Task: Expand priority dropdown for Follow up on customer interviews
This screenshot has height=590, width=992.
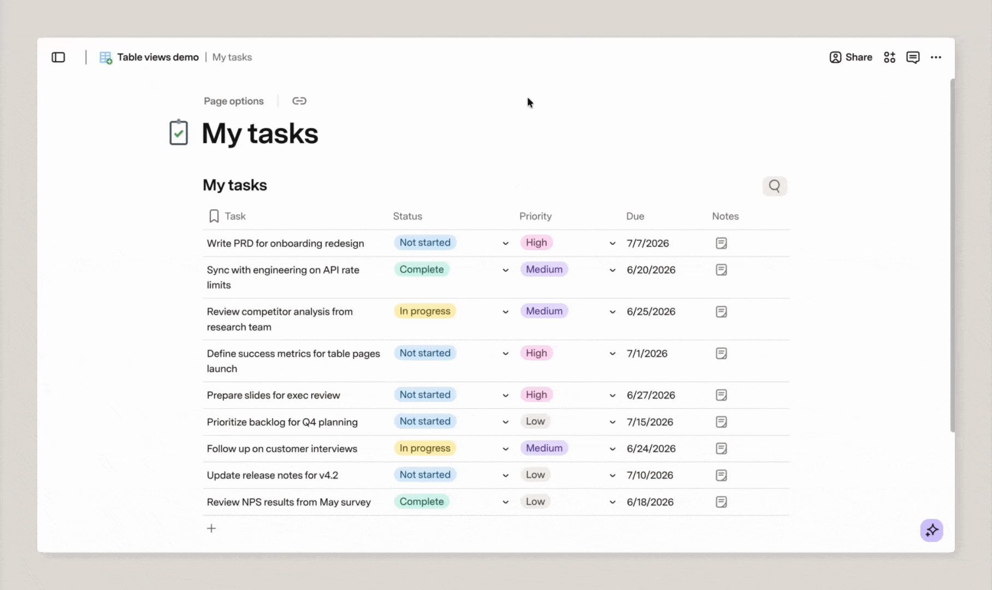Action: [612, 449]
